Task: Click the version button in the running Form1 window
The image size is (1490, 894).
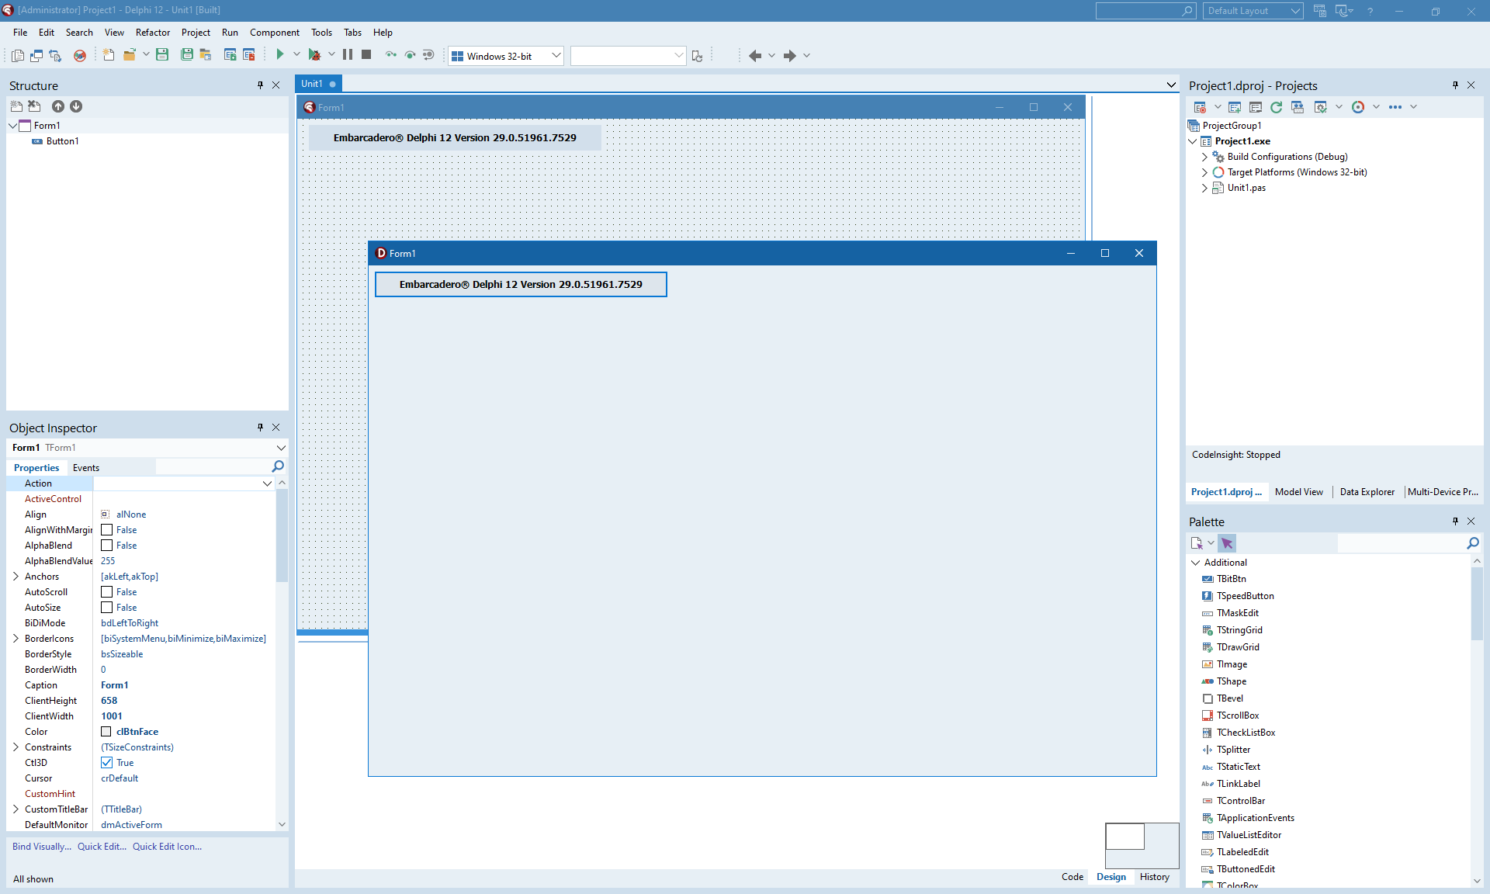Action: coord(521,285)
